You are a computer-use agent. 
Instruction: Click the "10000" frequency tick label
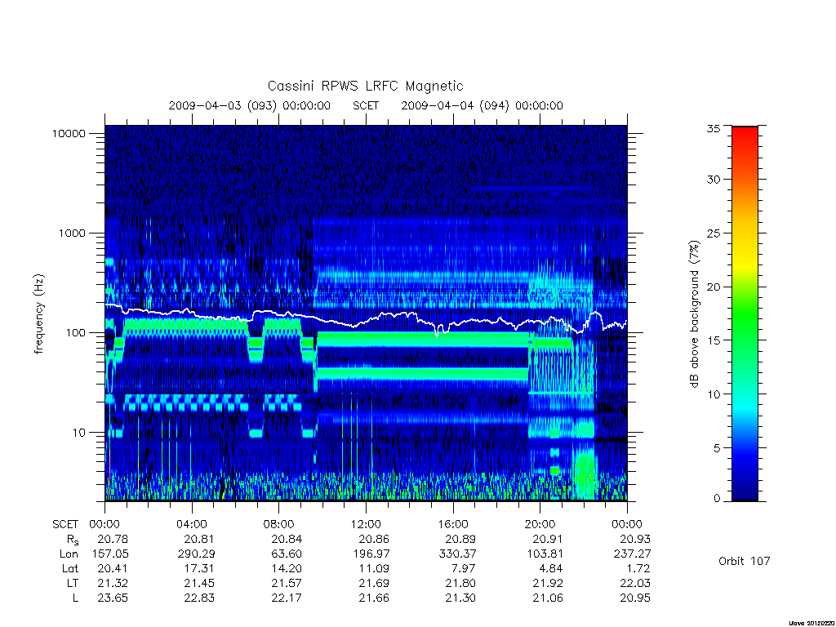(69, 133)
